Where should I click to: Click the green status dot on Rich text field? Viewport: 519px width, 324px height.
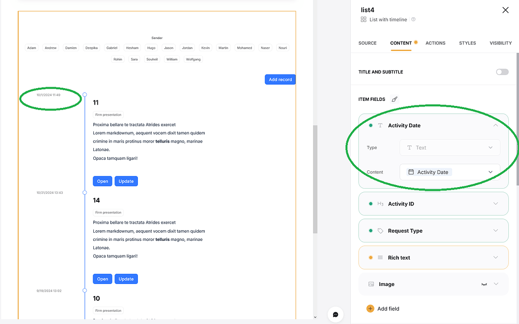click(x=370, y=258)
